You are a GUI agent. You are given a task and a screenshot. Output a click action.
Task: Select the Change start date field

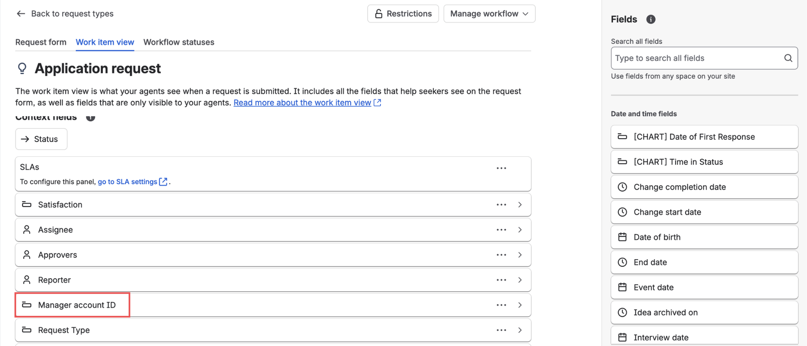click(704, 212)
